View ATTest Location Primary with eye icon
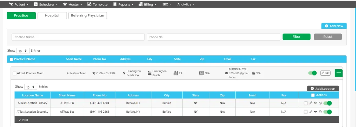The height and width of the screenshot is (127, 356). (315, 103)
